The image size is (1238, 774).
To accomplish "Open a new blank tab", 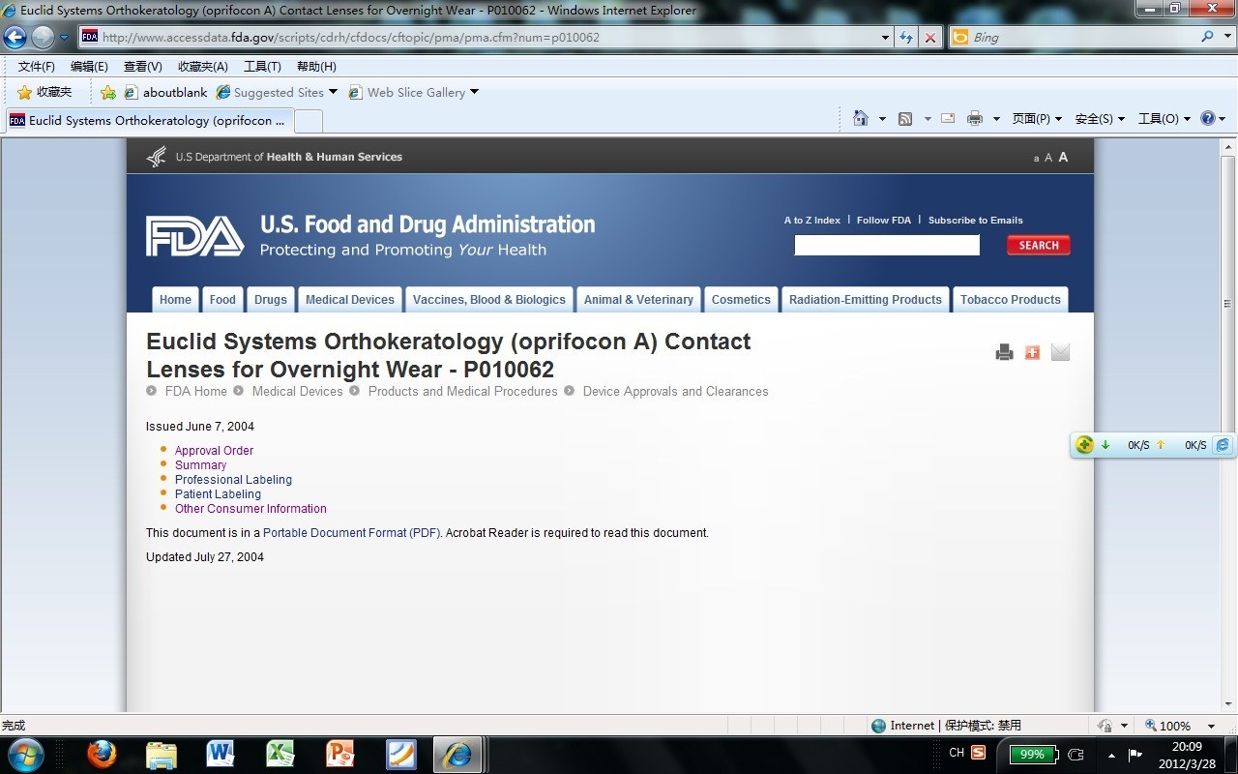I will (x=308, y=121).
